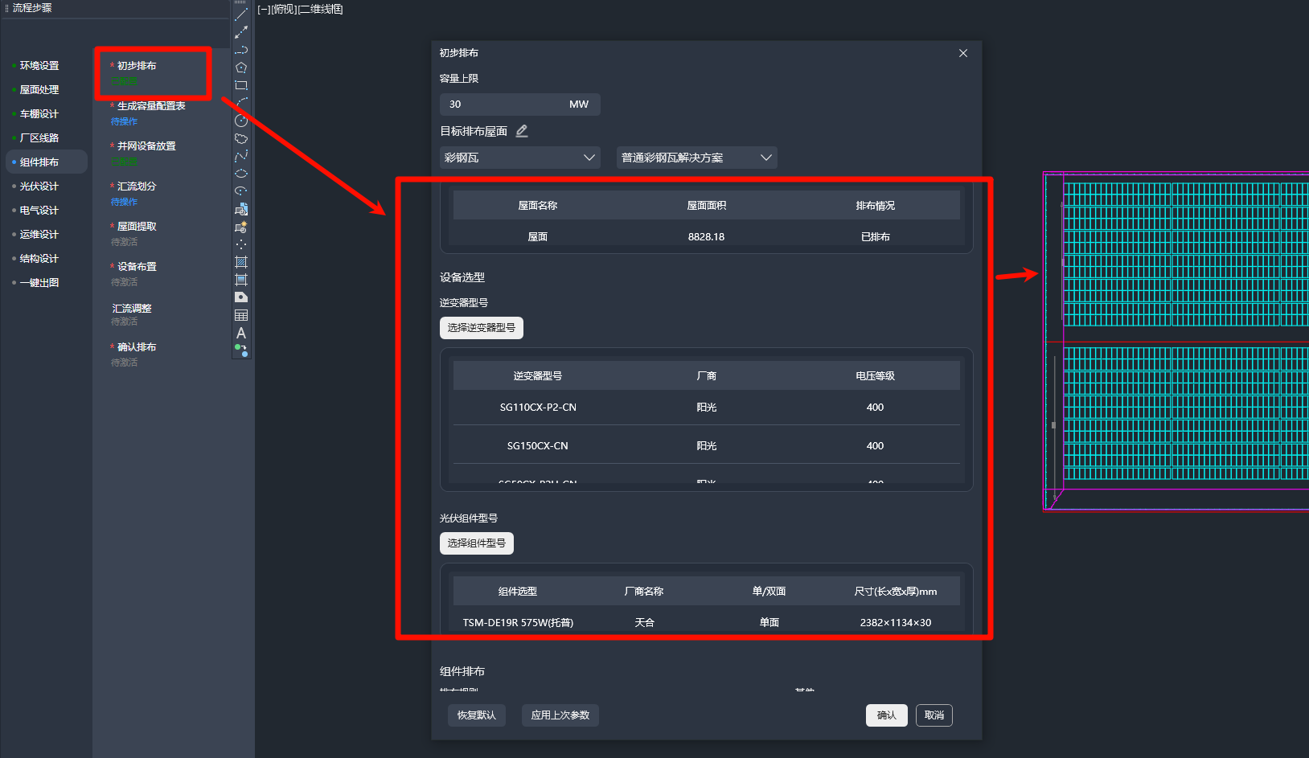Expand the 普通彩钢瓦解决方案 dropdown
The image size is (1309, 758).
(696, 158)
